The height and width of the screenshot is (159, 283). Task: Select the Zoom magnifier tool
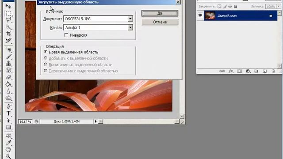[8, 156]
